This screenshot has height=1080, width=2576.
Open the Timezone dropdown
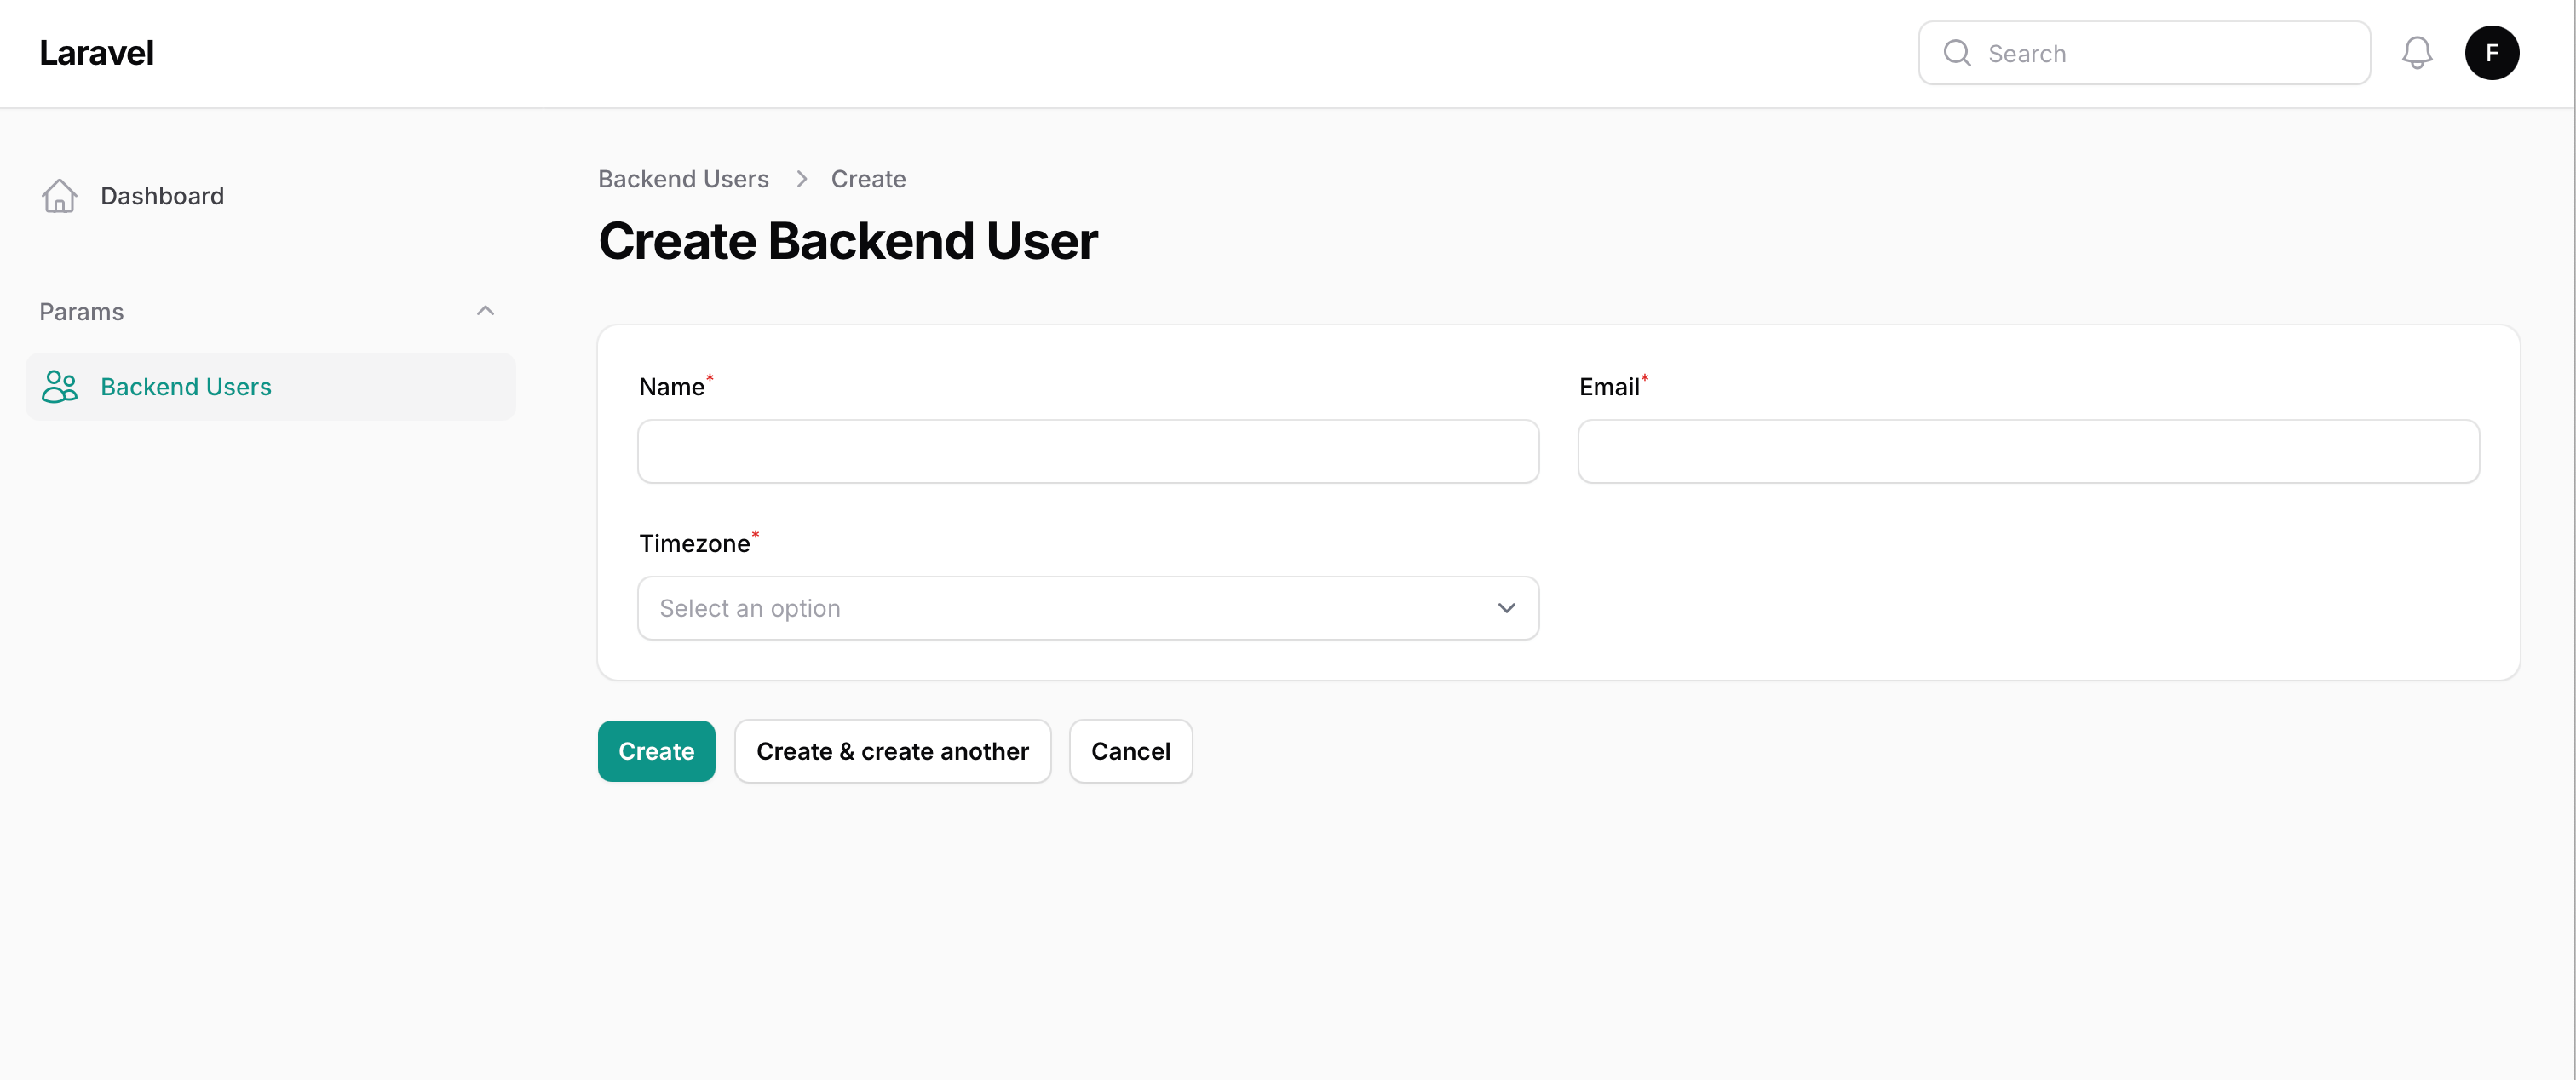point(1088,608)
